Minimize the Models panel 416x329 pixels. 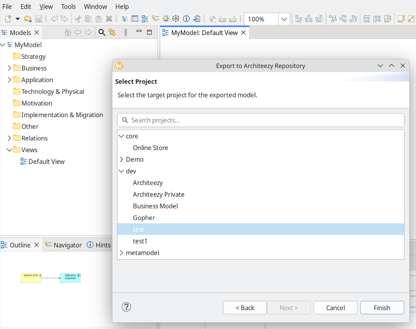(x=139, y=31)
